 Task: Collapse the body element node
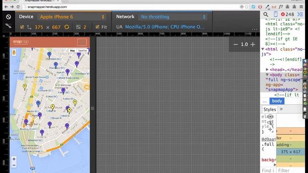(267, 75)
